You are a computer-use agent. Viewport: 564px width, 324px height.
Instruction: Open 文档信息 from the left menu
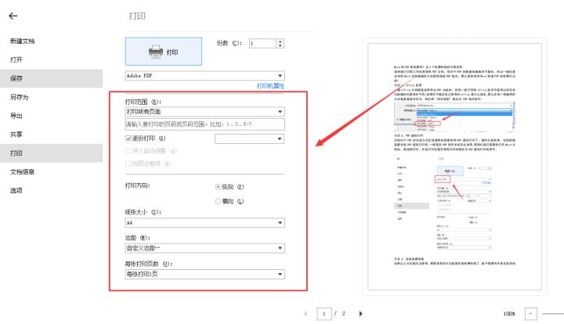pos(22,171)
